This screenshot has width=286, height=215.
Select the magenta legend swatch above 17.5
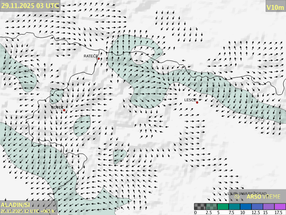tap(280, 206)
